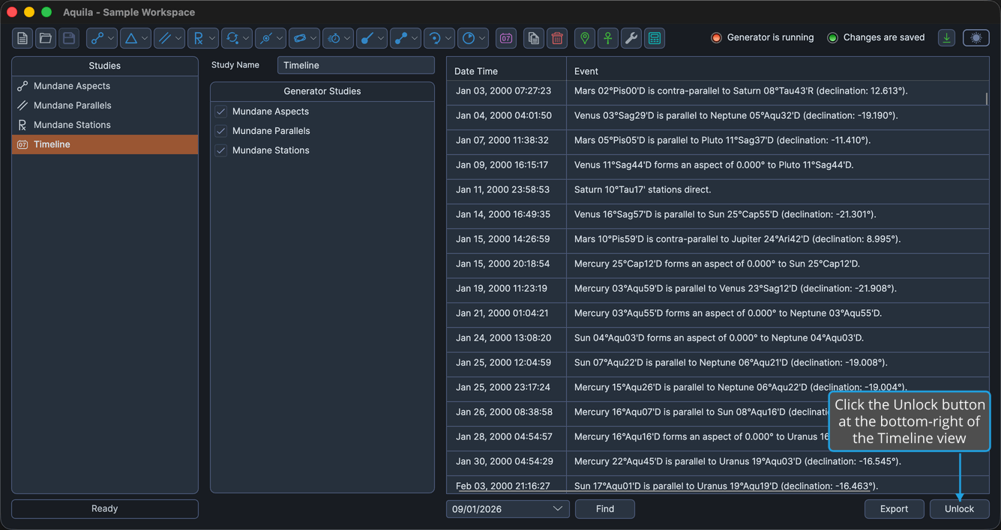Click the New workspace document icon
The width and height of the screenshot is (1001, 530).
pos(22,38)
